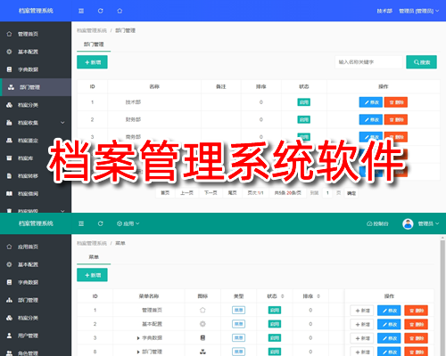Select the 菜单 tab in lower panel
446x356 pixels.
tap(94, 257)
